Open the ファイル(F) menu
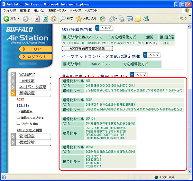The height and width of the screenshot is (181, 193). pyautogui.click(x=9, y=11)
